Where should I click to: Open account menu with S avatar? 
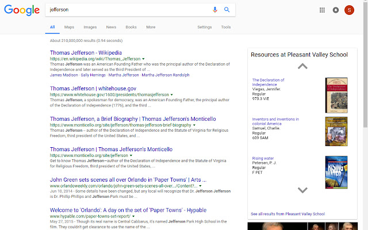[x=349, y=10]
